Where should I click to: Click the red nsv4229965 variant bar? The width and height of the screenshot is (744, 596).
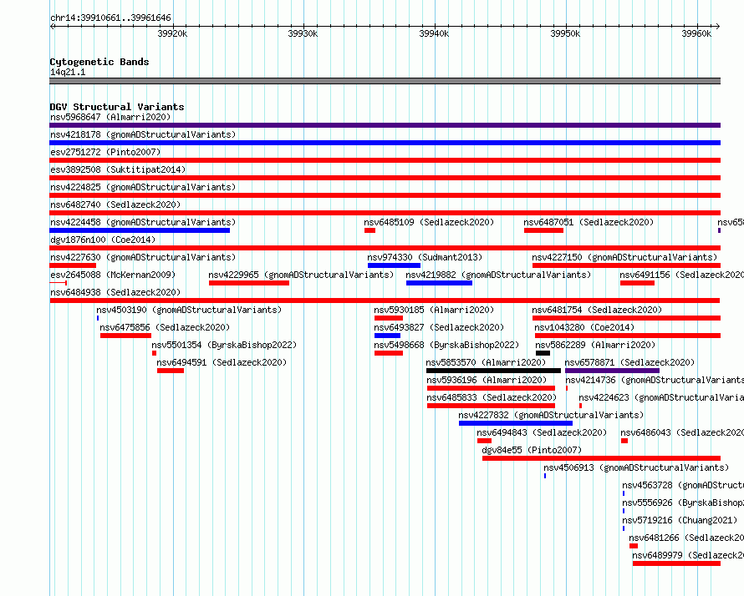249,283
